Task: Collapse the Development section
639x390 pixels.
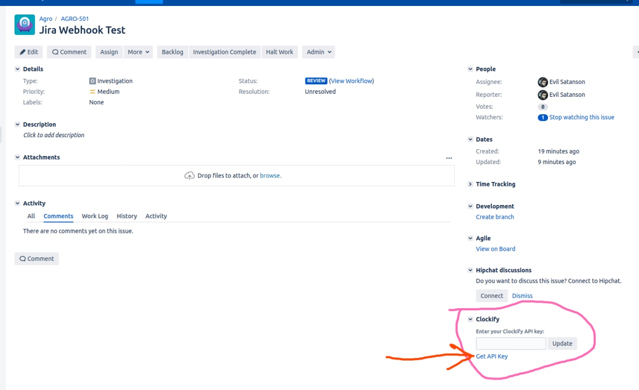Action: pos(470,206)
